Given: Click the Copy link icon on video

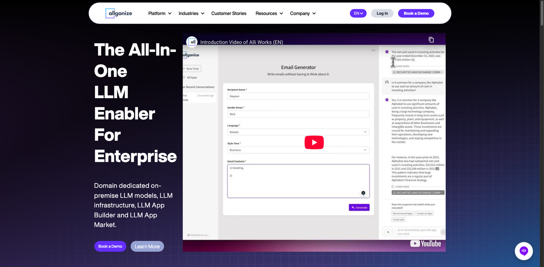Looking at the screenshot, I should [431, 40].
